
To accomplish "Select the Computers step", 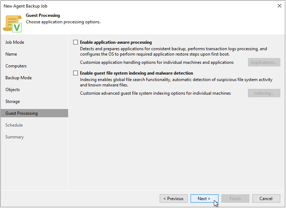I will click(x=16, y=66).
